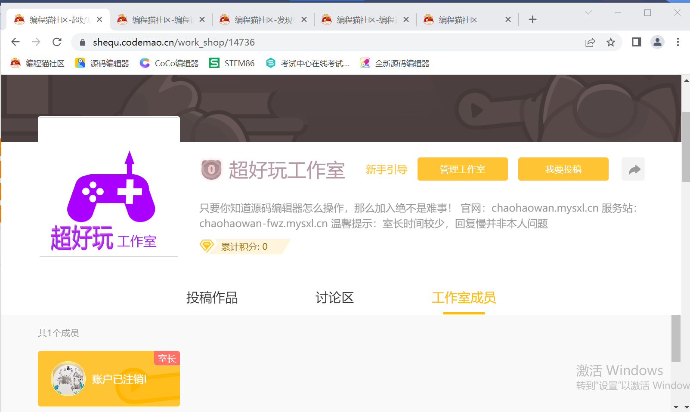Open the Chrome profile menu
Screen dimensions: 690x412
[657, 42]
